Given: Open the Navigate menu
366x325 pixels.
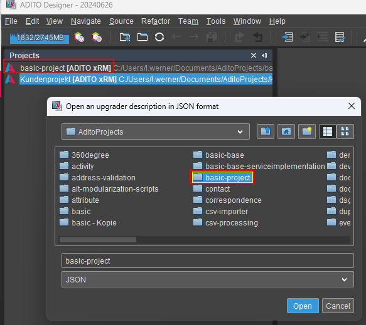Looking at the screenshot, I should tap(86, 21).
